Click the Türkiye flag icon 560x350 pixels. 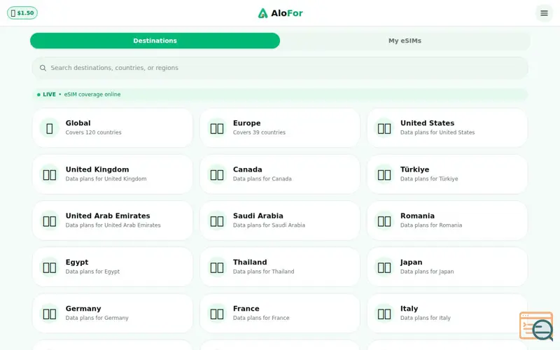click(x=384, y=174)
